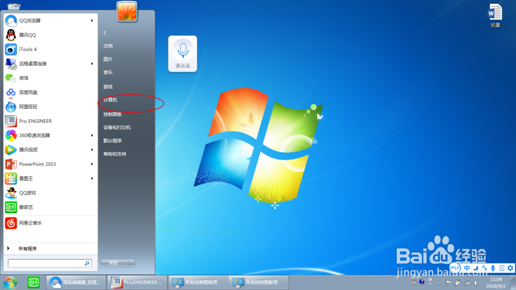Open the network signal tray icon
This screenshot has height=290, width=516.
[x=467, y=283]
